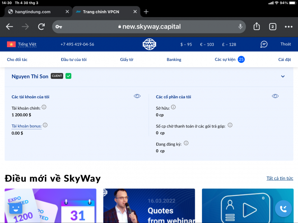
Task: Open the chat message icon
Action: [x=264, y=44]
